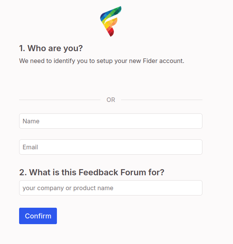Click the horizontal line left of OR

[60, 100]
